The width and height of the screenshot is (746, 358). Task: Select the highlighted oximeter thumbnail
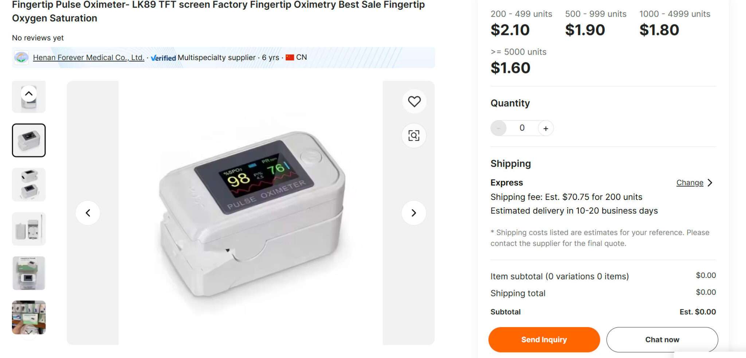click(x=29, y=140)
